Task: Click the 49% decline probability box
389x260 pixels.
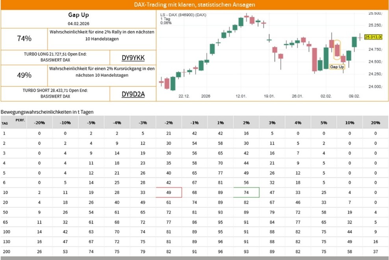Action: tap(24, 75)
